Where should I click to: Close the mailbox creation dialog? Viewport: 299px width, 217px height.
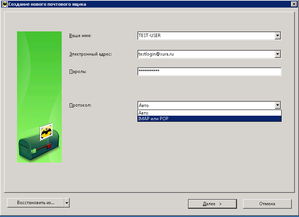point(293,4)
